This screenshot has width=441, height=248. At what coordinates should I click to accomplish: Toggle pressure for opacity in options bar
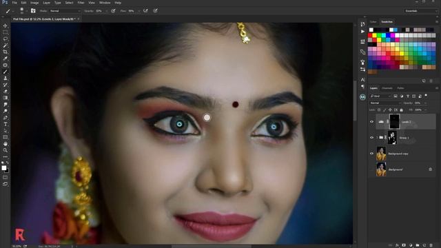pyautogui.click(x=113, y=11)
